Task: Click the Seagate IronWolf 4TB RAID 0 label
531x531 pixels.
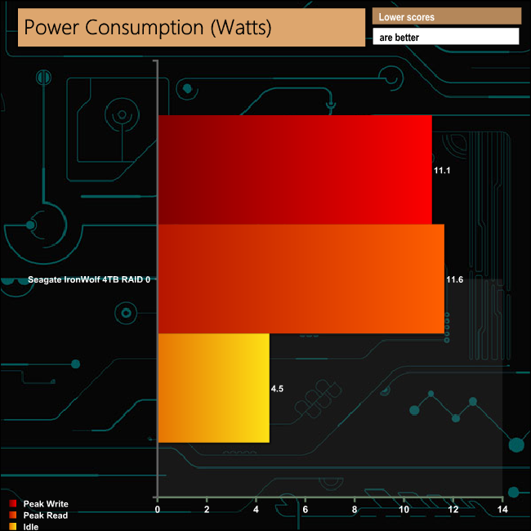Action: point(89,279)
